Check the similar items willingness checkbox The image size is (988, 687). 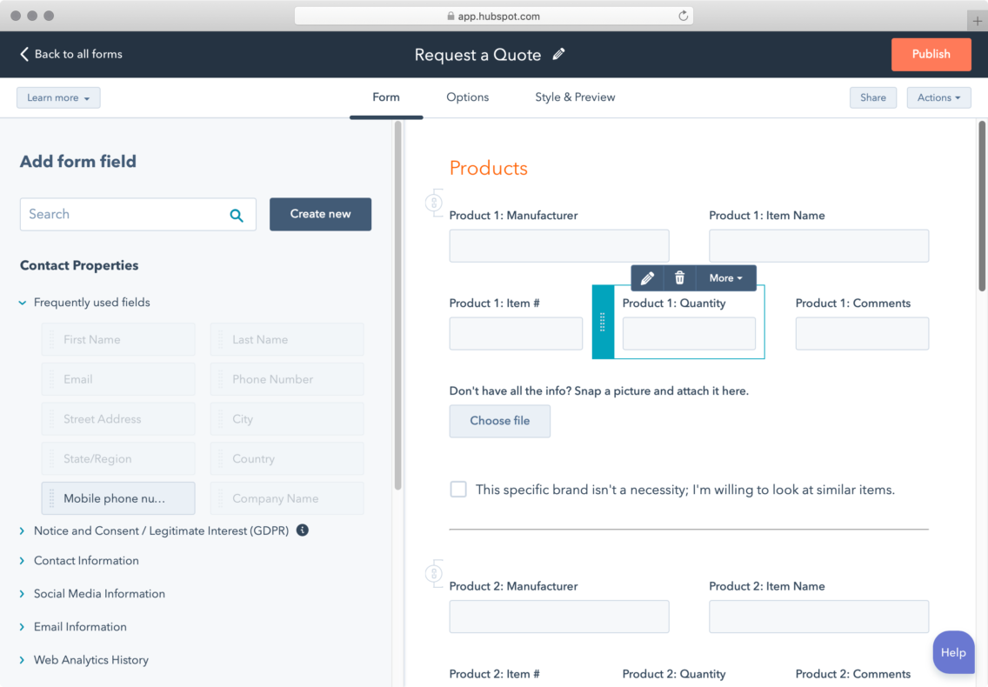pos(458,489)
